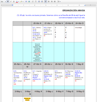Select the 4-May-X header cell
The image size is (97, 102).
37,93
